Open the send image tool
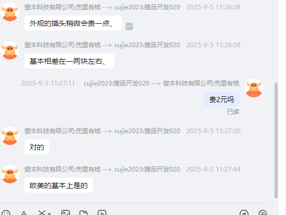Image resolution: width=286 pixels, height=215 pixels. click(x=66, y=213)
